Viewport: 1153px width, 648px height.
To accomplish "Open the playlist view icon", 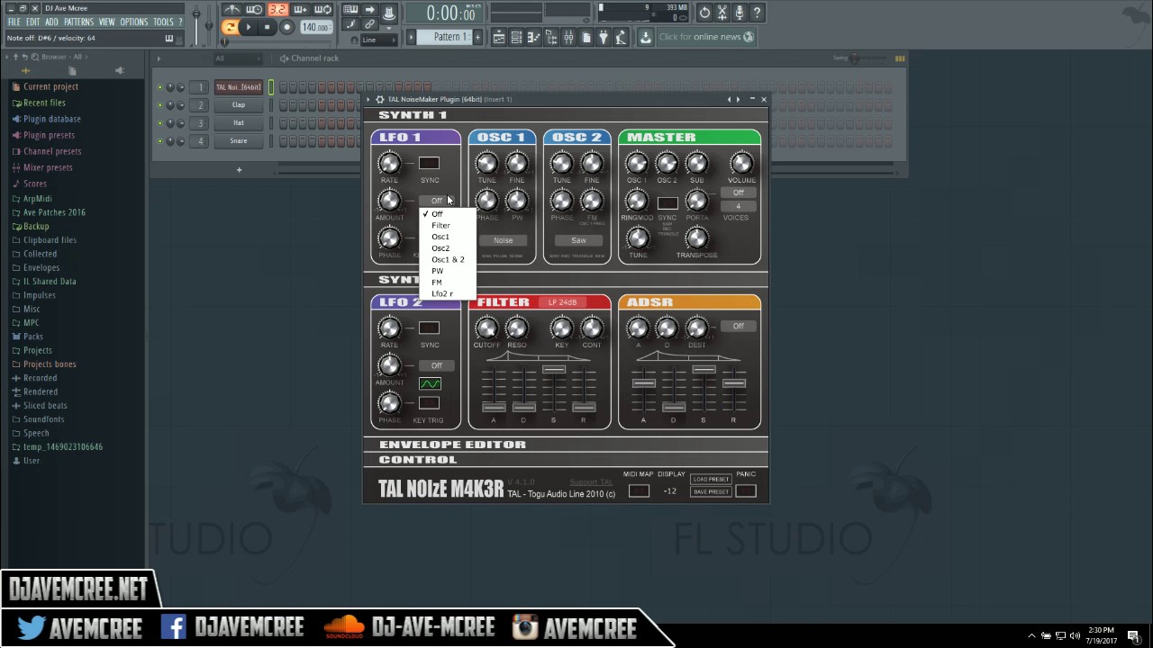I will (498, 37).
